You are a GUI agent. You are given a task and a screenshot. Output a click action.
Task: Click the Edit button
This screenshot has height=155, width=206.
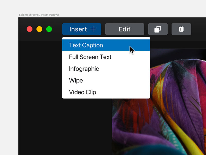125,29
